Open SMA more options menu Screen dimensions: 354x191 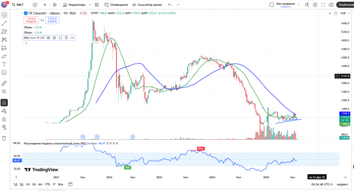point(72,38)
